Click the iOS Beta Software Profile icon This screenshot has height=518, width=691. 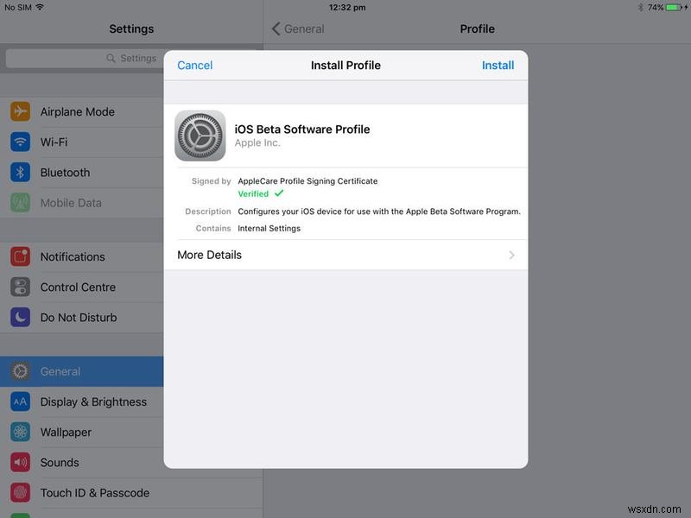199,136
